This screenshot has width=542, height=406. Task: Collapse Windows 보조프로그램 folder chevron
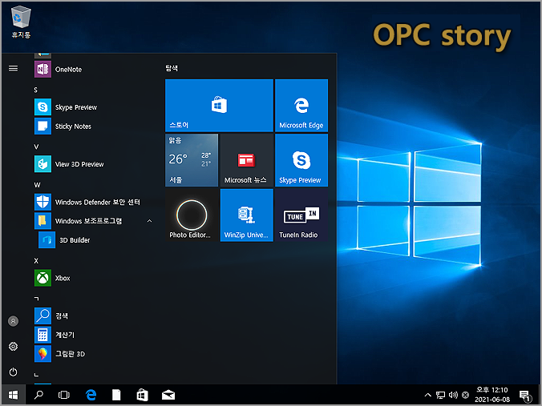pos(149,221)
